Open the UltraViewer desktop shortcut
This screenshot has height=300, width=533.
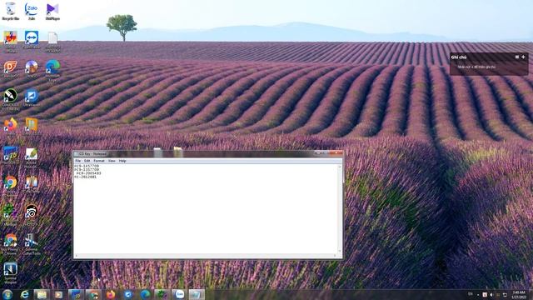click(x=32, y=98)
